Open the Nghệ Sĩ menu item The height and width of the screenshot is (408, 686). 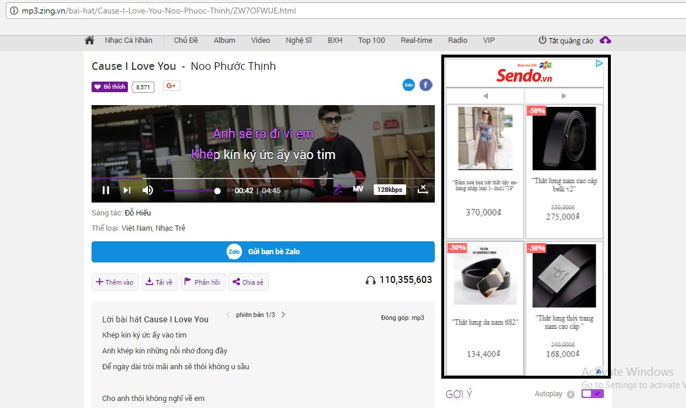[x=299, y=41]
